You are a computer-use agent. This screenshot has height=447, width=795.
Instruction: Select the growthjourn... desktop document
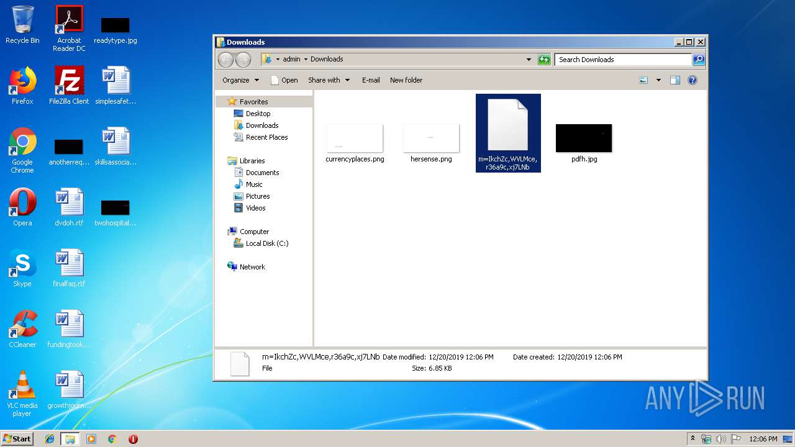coord(69,390)
